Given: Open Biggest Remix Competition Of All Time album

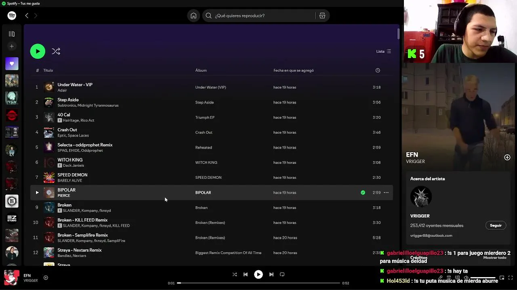Looking at the screenshot, I should [x=228, y=253].
